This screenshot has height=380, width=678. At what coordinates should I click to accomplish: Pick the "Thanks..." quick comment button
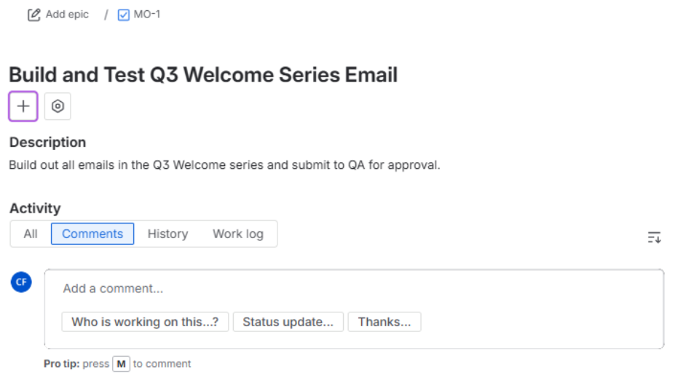(x=385, y=322)
